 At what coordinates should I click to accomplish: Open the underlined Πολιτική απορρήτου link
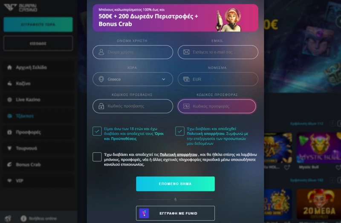click(178, 154)
